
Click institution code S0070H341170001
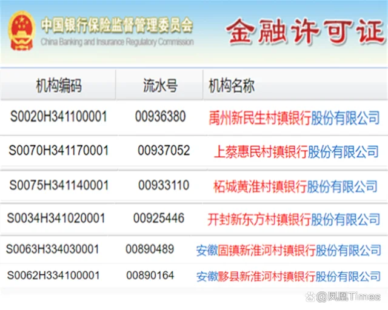pos(59,151)
